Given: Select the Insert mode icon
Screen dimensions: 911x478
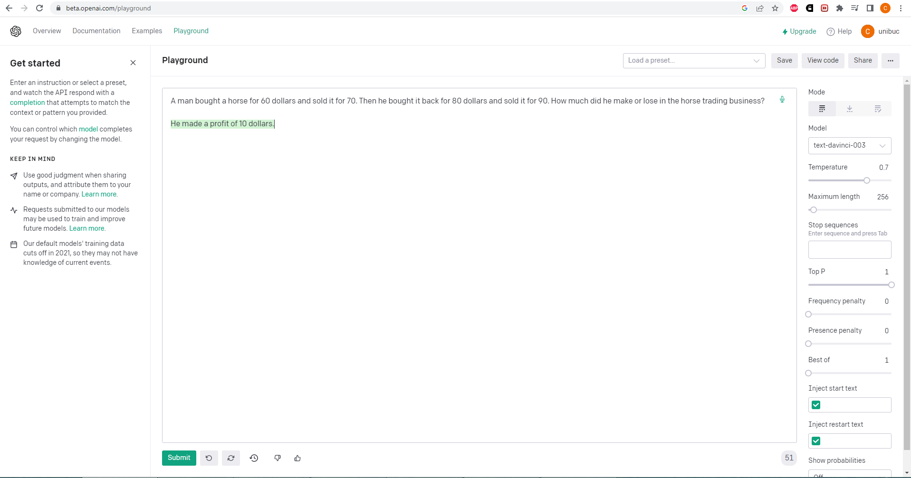Looking at the screenshot, I should point(850,109).
